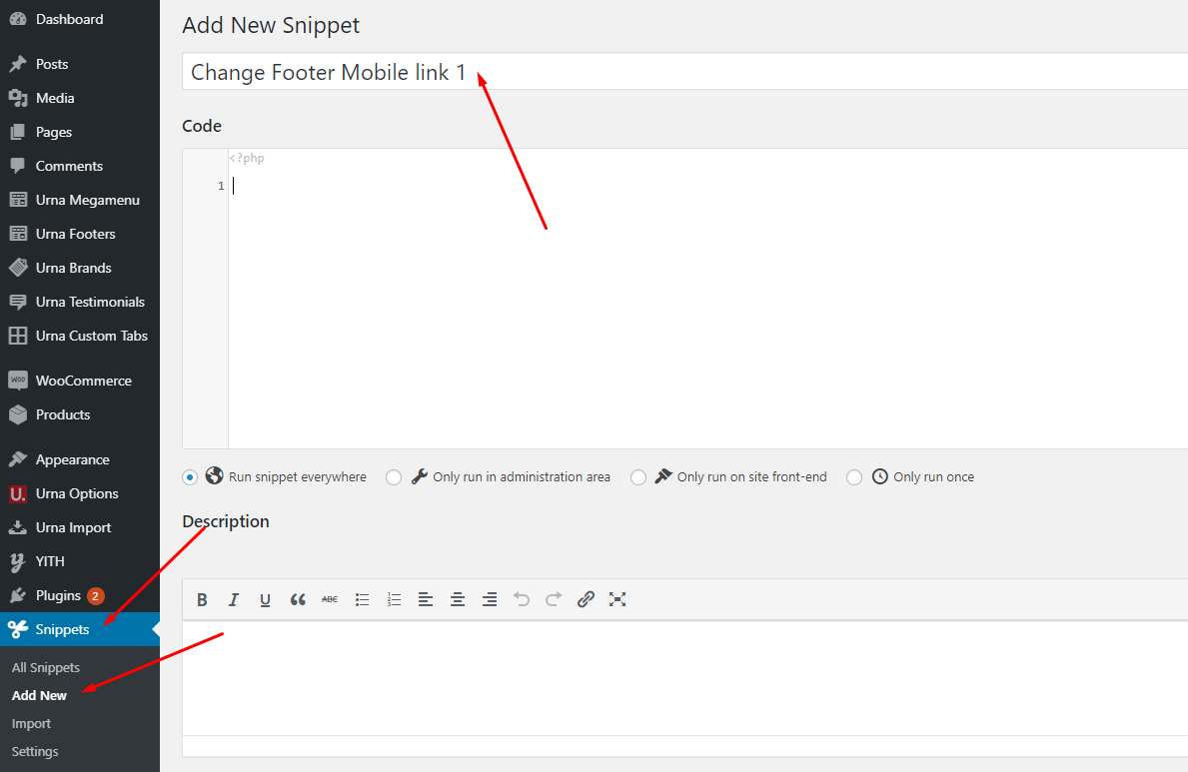Align description text right

pos(490,600)
